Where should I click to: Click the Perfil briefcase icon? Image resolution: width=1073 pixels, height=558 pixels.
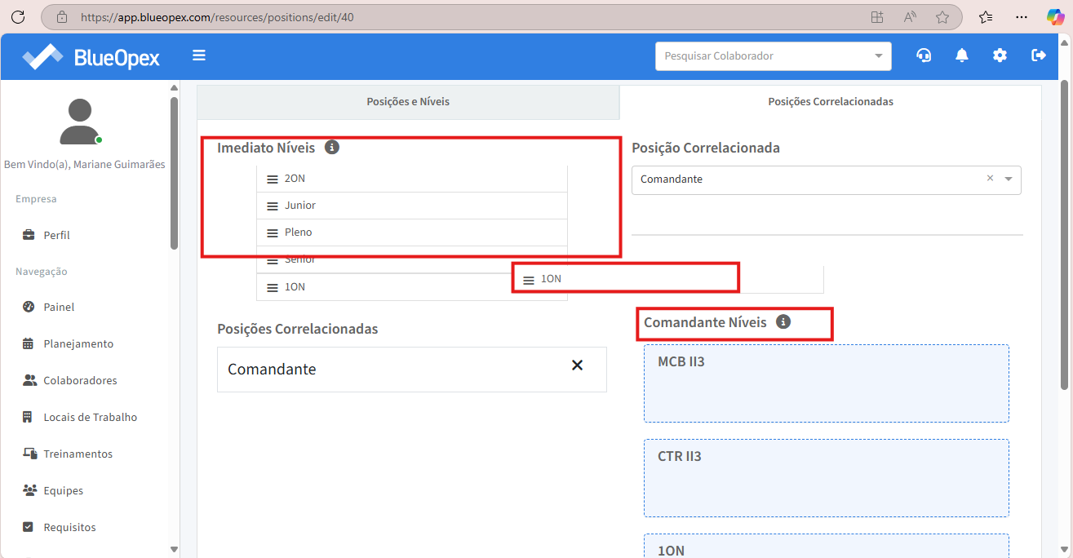[x=29, y=235]
